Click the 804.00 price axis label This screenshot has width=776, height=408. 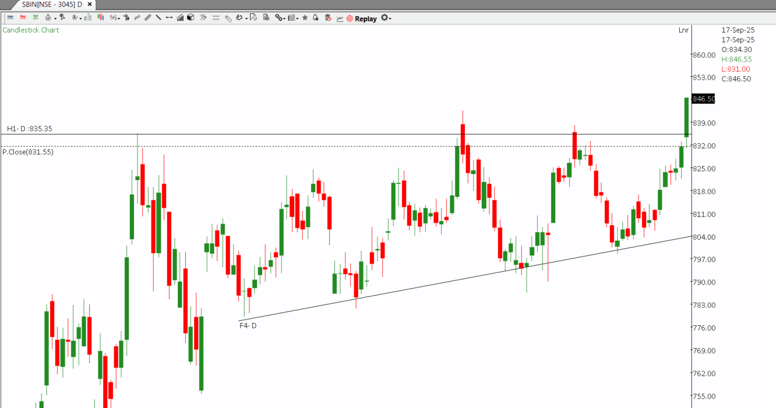pyautogui.click(x=704, y=237)
